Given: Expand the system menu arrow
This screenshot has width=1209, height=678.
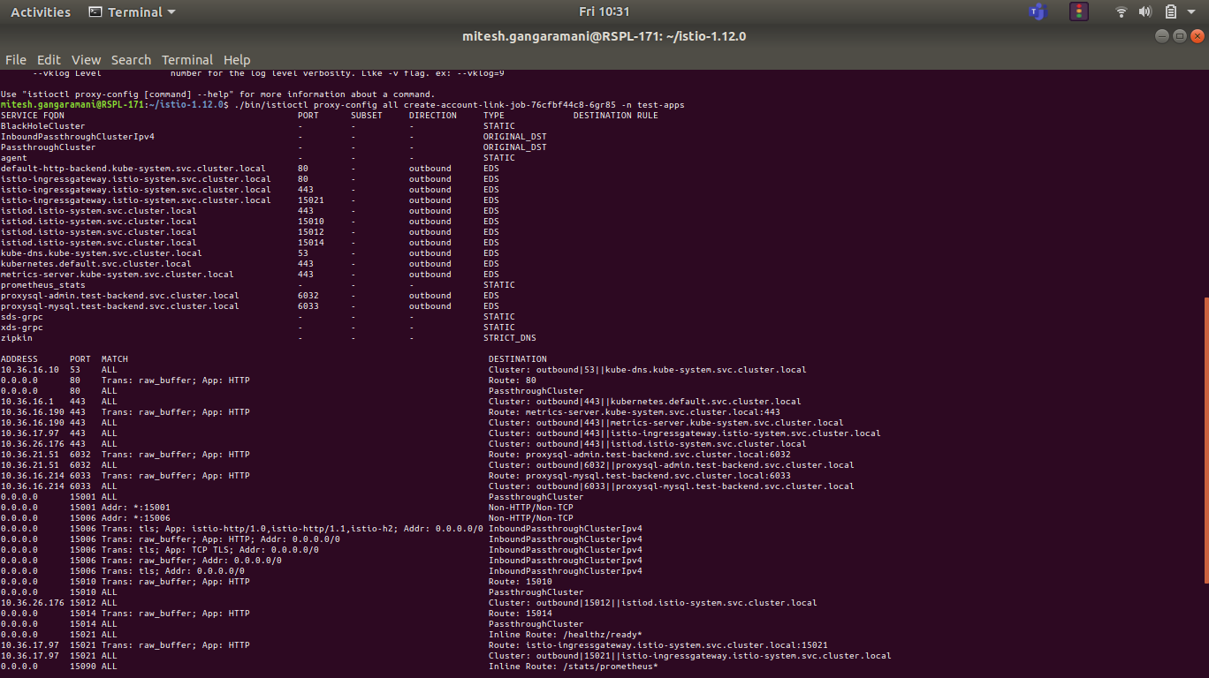Looking at the screenshot, I should click(1191, 12).
